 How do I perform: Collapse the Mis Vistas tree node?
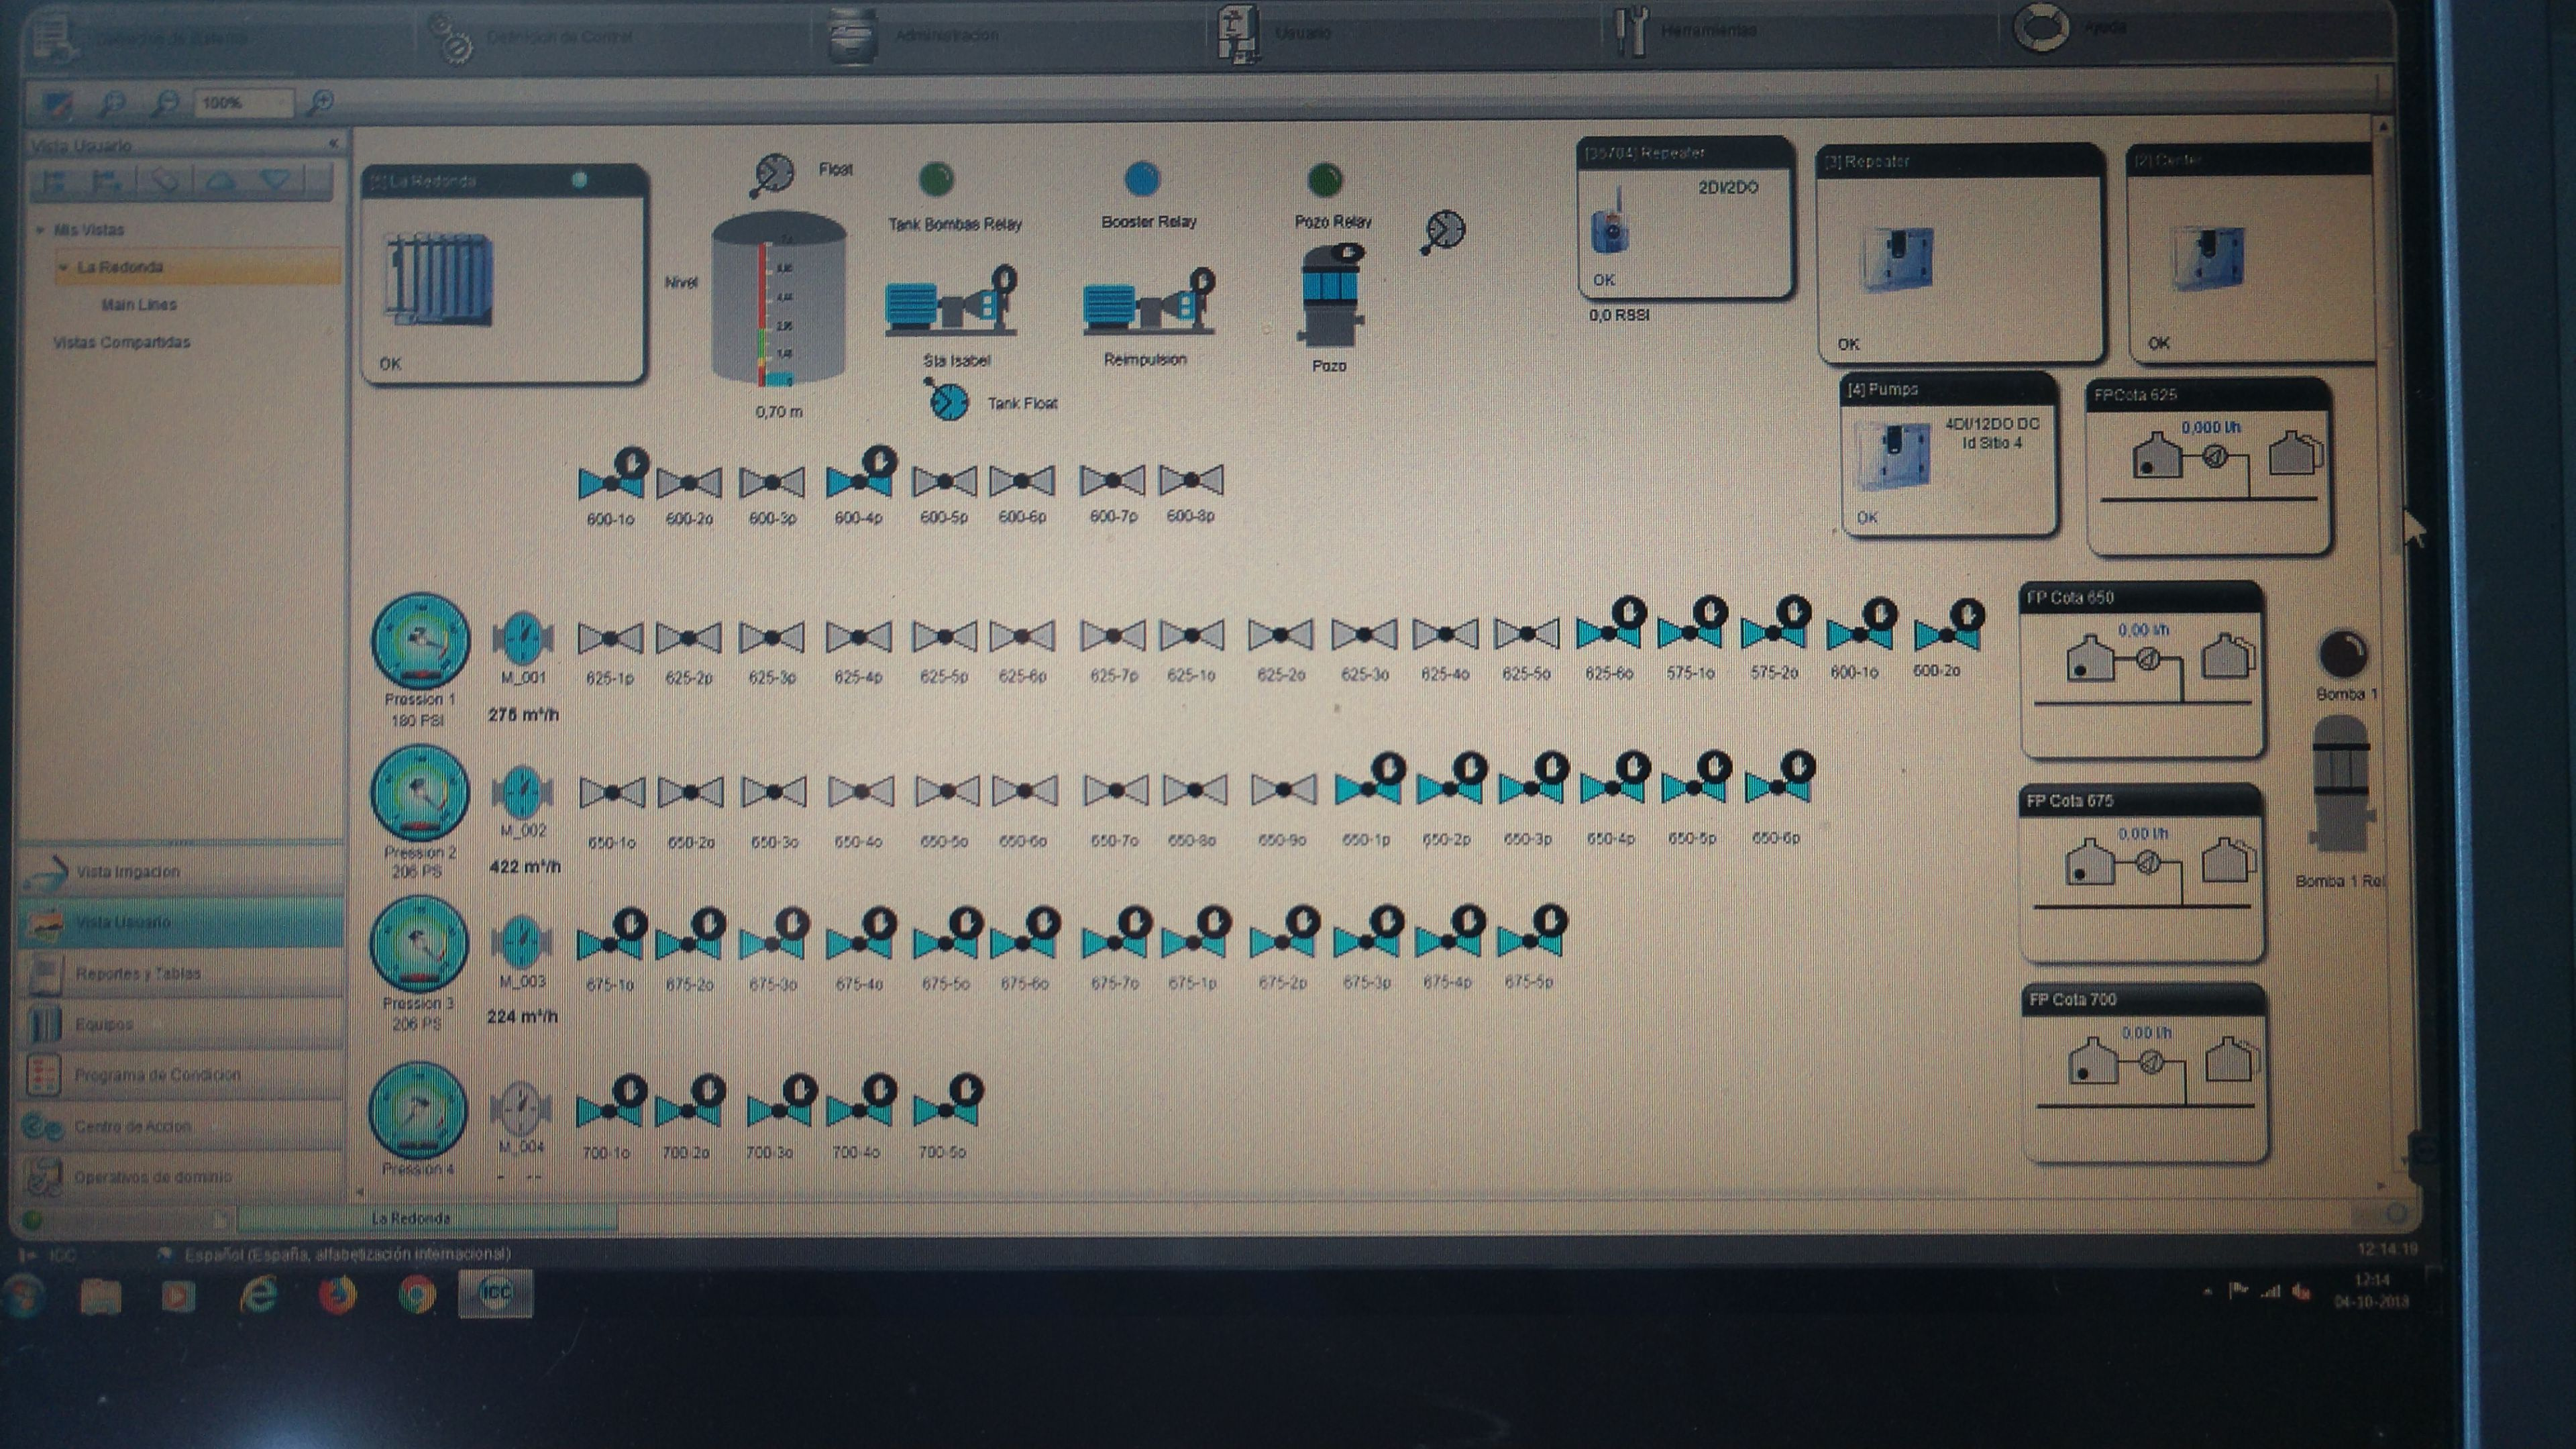tap(40, 230)
